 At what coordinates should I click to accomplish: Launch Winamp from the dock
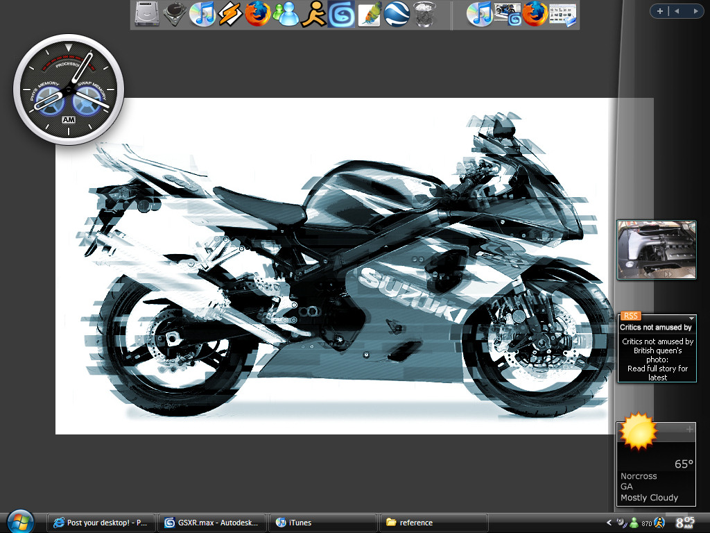[x=230, y=14]
